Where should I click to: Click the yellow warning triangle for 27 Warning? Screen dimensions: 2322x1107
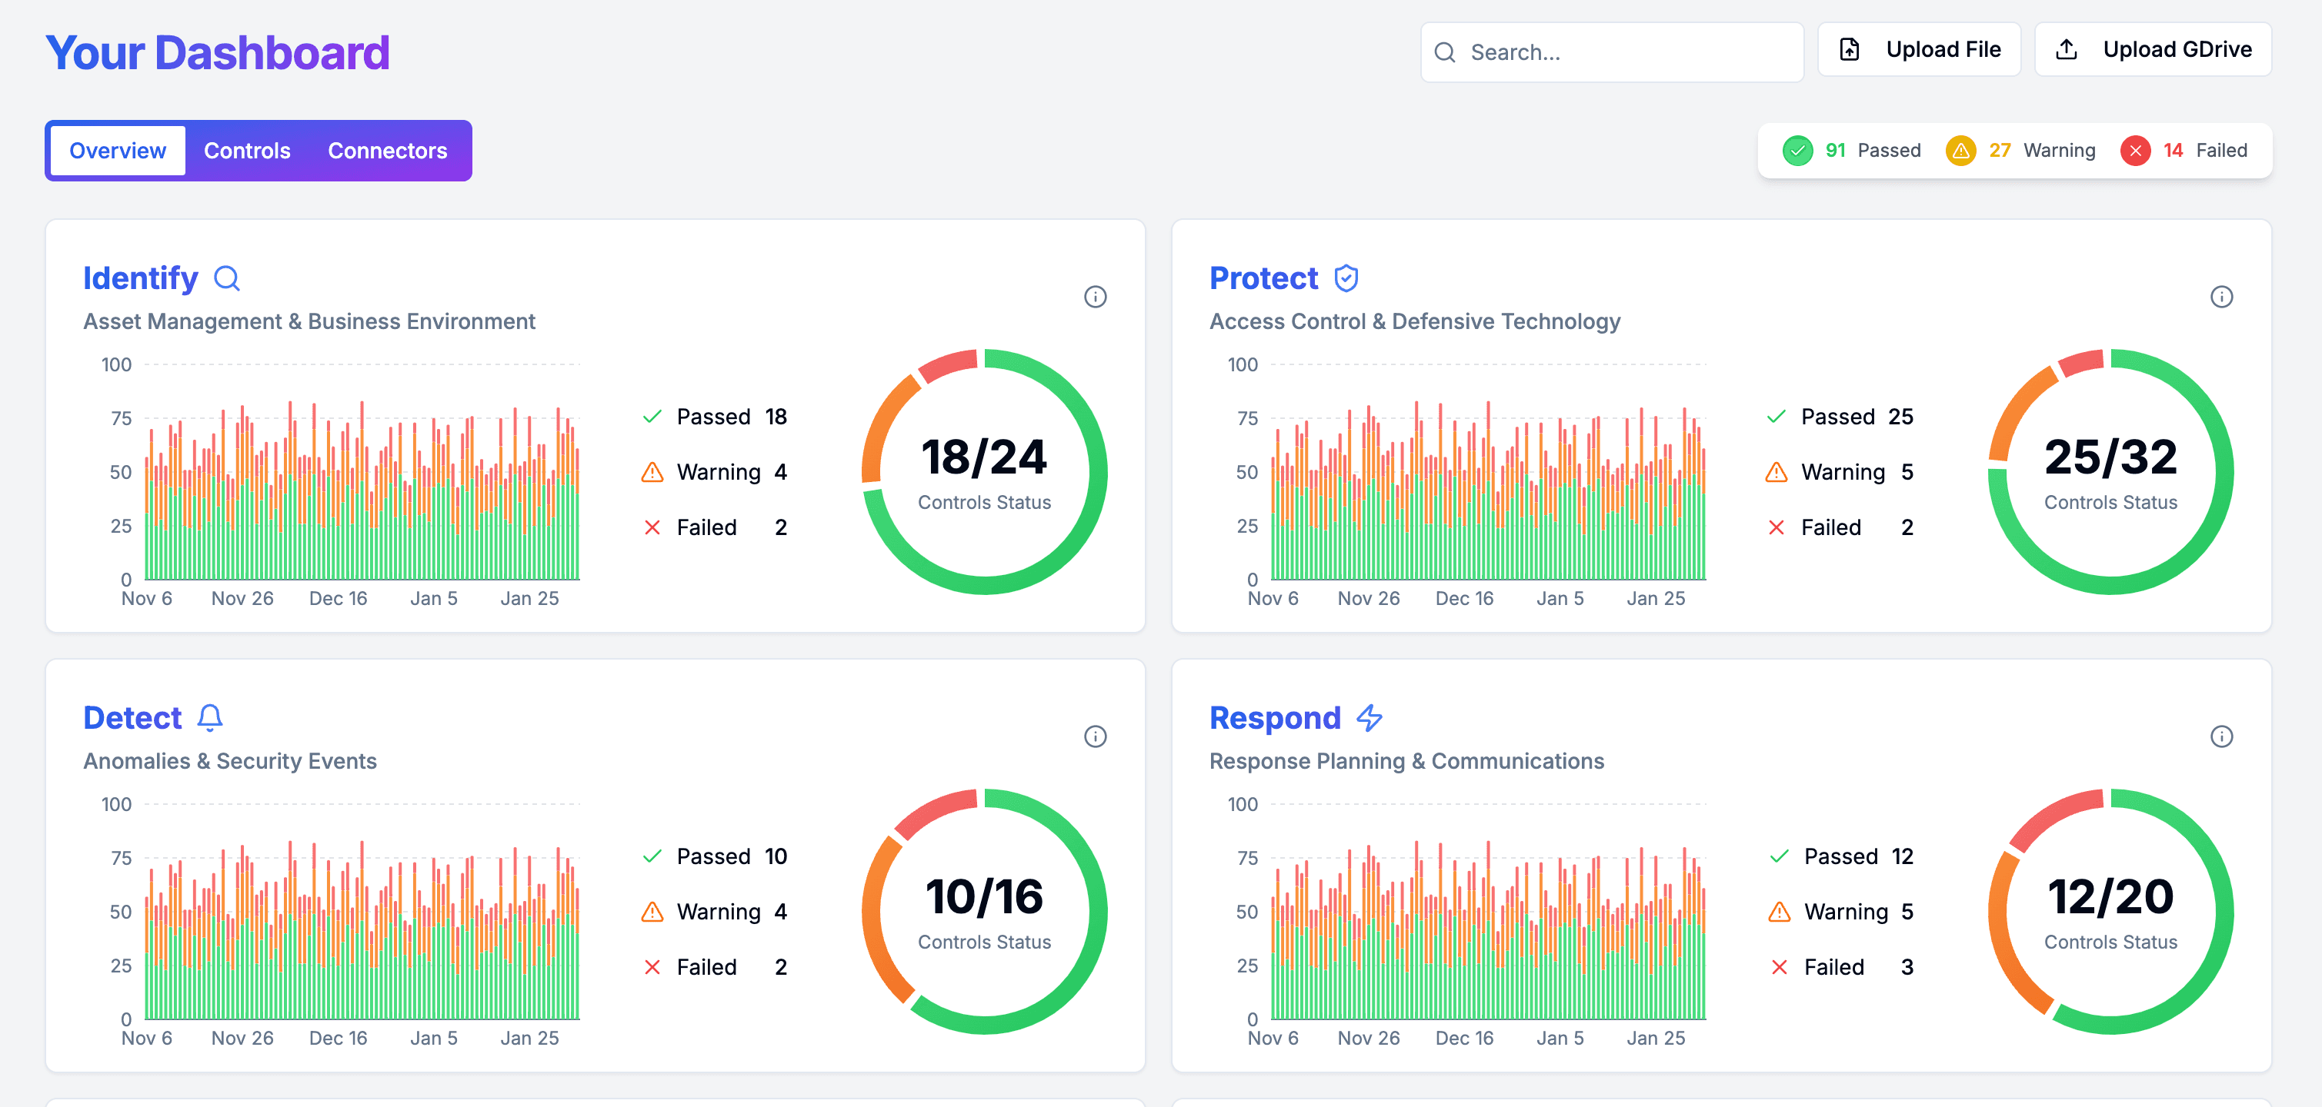pos(1960,151)
